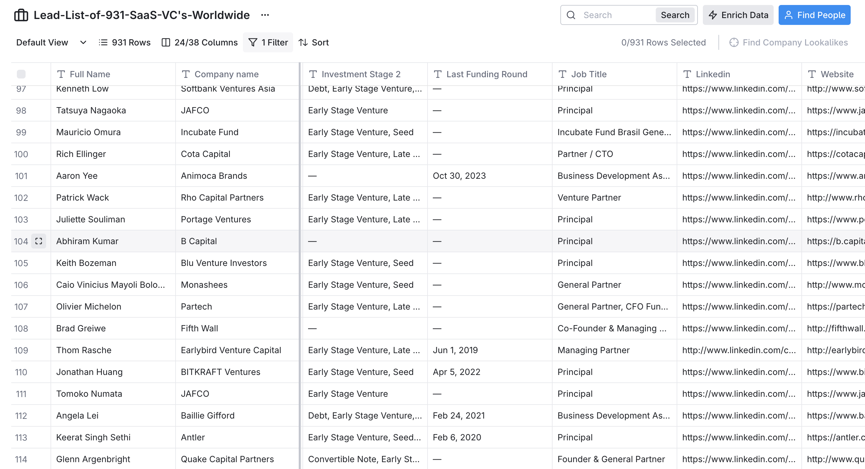Screen dimensions: 865x469
Task: Click the columns layout icon
Action: point(166,43)
